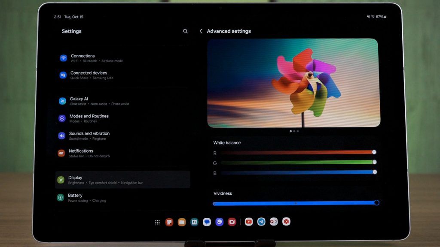Adjust the blue white balance slider
Viewport: 440px width, 247px height.
coord(299,172)
